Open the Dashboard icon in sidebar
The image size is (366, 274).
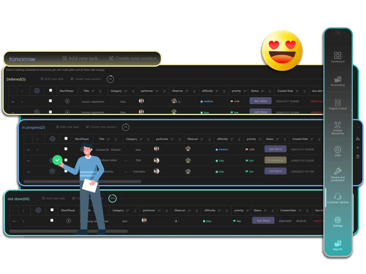click(x=338, y=55)
